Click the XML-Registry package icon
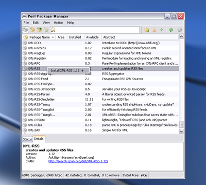 coord(25,58)
